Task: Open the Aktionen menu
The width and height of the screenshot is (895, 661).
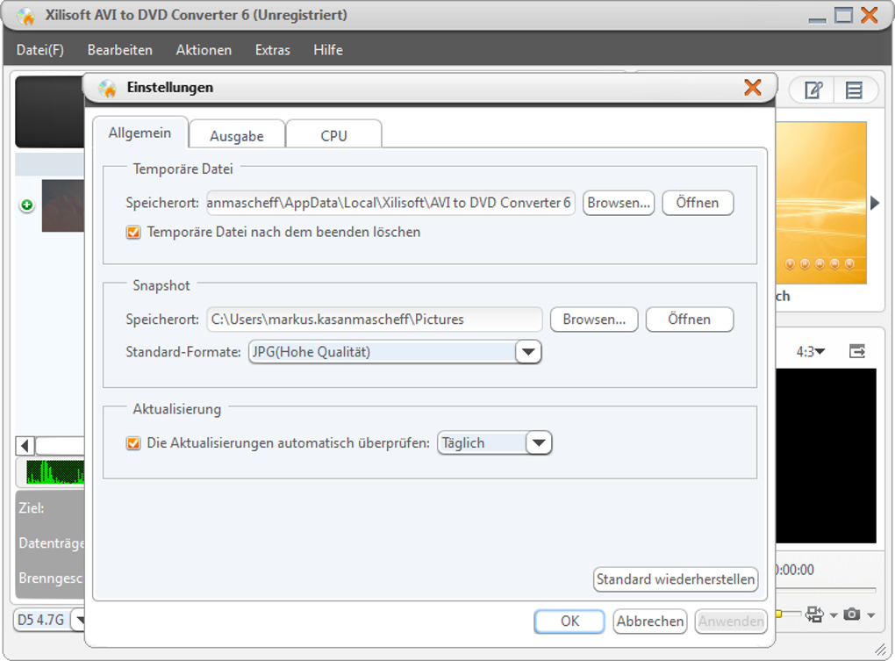Action: 203,50
